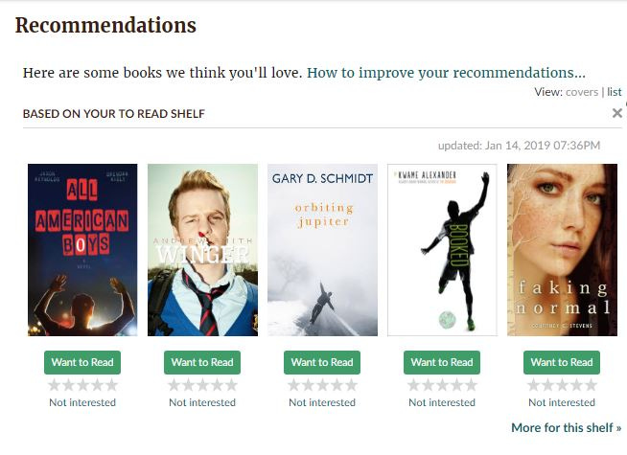Add All American Boys to Want to Read
This screenshot has width=627, height=455.
point(82,362)
